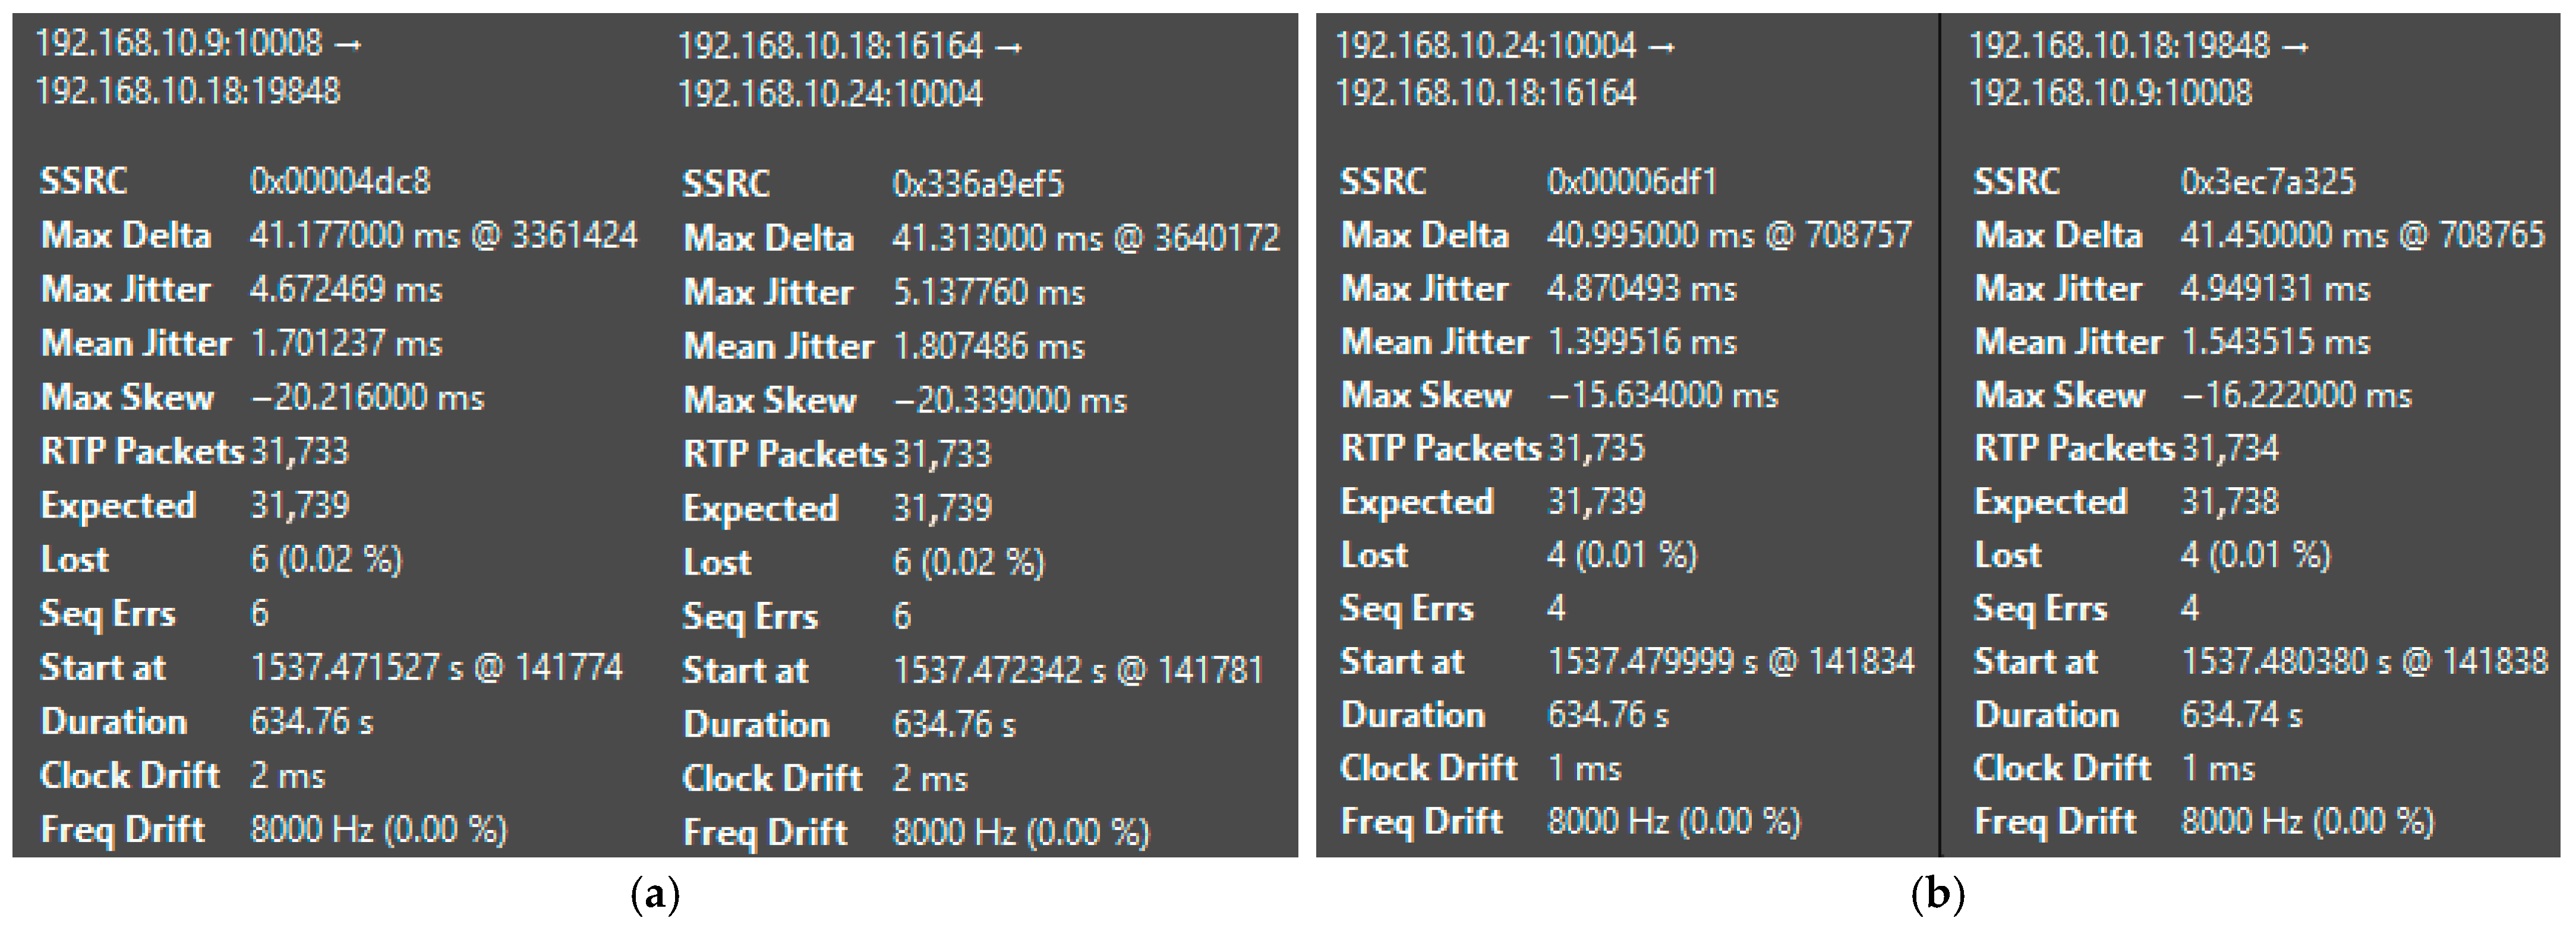Screen dimensions: 2576x940
Task: Click SSRC value 0x00006df1
Action: pos(1631,181)
